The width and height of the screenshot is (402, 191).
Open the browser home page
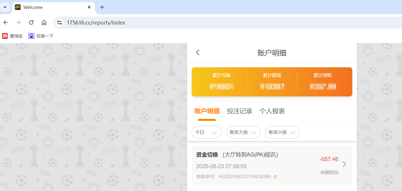pyautogui.click(x=44, y=22)
